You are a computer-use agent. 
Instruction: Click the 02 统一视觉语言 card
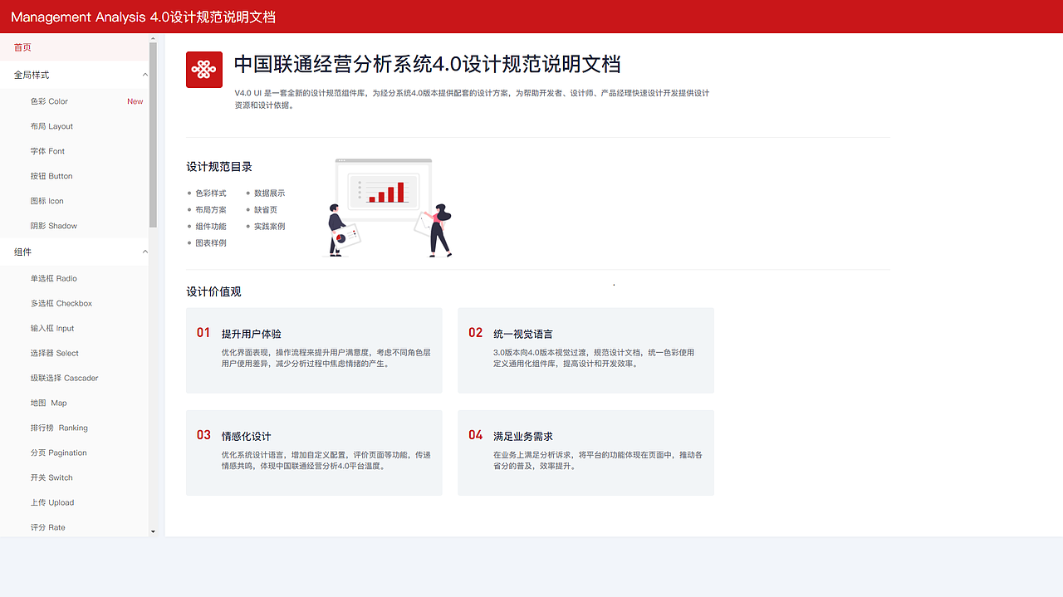(585, 350)
